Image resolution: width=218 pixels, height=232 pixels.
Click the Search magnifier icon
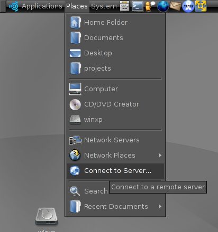point(75,191)
